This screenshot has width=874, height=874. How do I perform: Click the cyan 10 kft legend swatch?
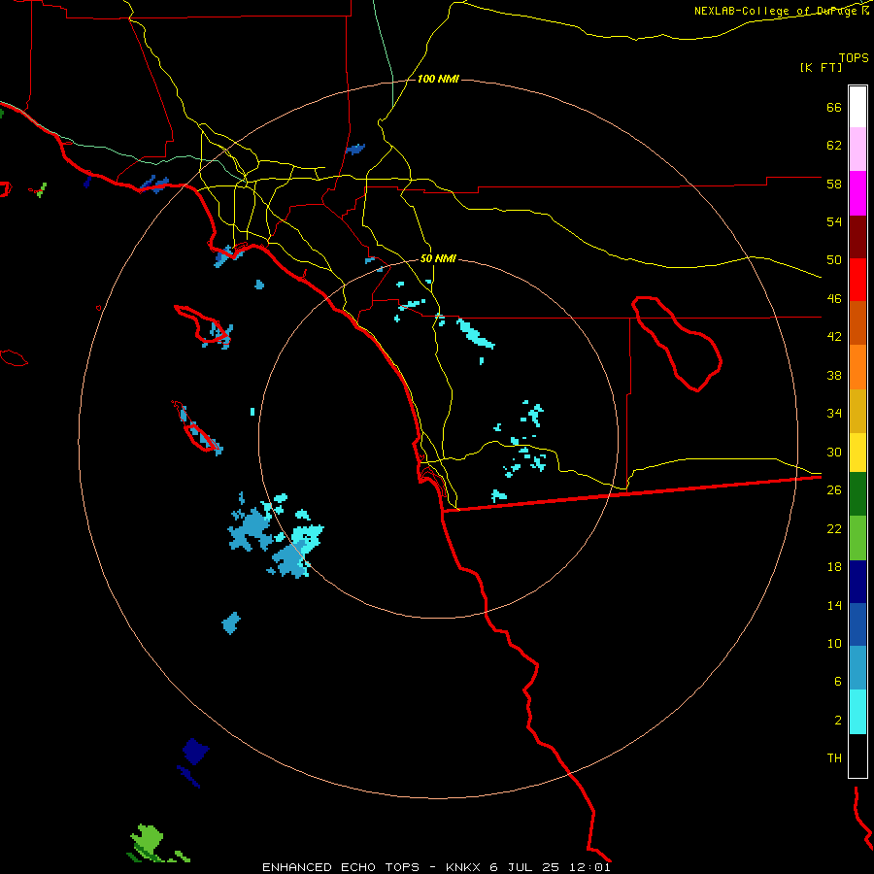[x=857, y=712]
